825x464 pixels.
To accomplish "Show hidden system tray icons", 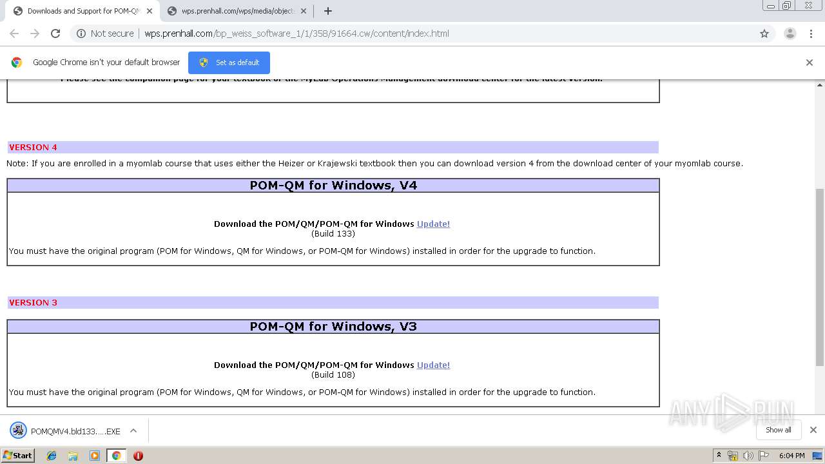I will point(719,456).
